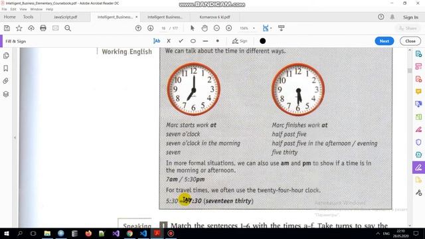The image size is (425, 239).
Task: Click the Save file icon
Action: click(7, 28)
